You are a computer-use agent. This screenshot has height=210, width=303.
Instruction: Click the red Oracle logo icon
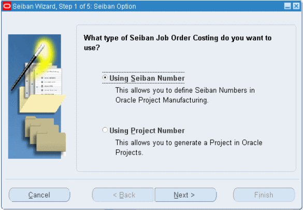pos(7,6)
